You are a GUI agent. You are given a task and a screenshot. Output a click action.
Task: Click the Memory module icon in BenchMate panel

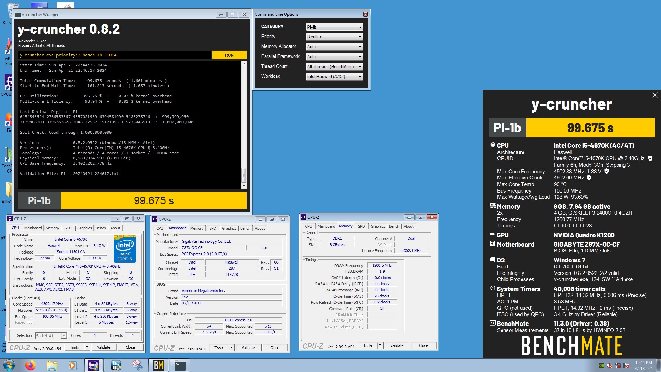493,206
